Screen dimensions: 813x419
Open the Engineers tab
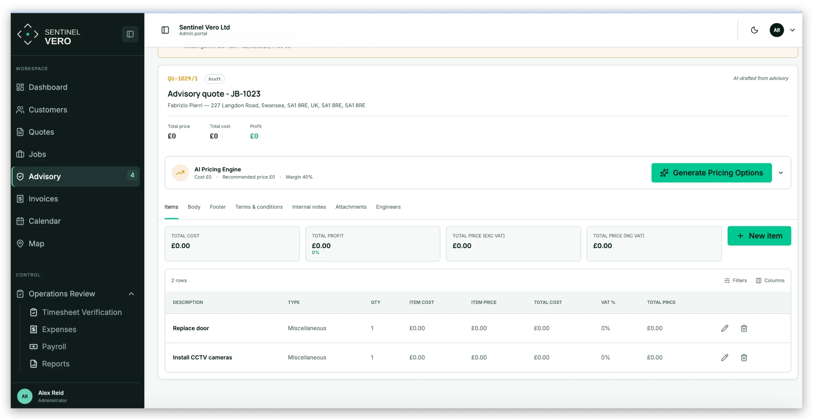click(388, 207)
